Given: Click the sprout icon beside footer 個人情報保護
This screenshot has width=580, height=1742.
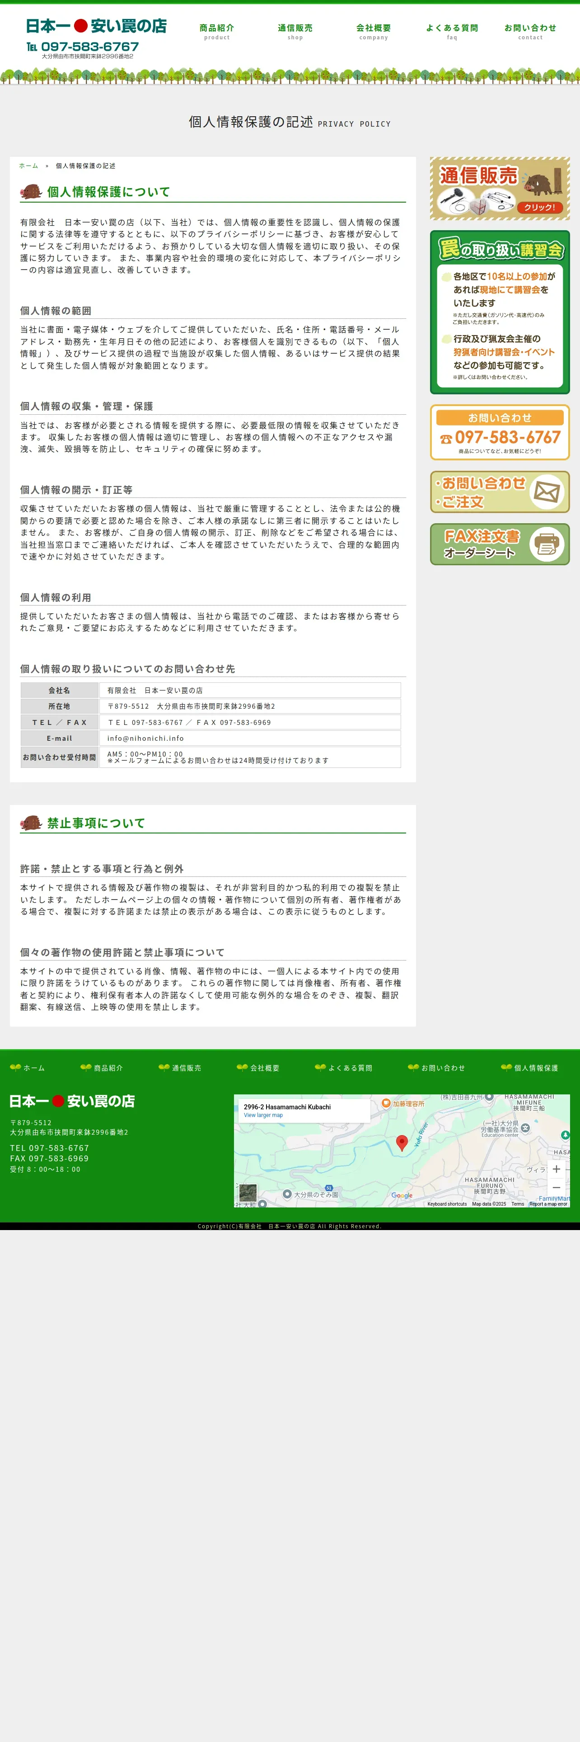Looking at the screenshot, I should [506, 1068].
